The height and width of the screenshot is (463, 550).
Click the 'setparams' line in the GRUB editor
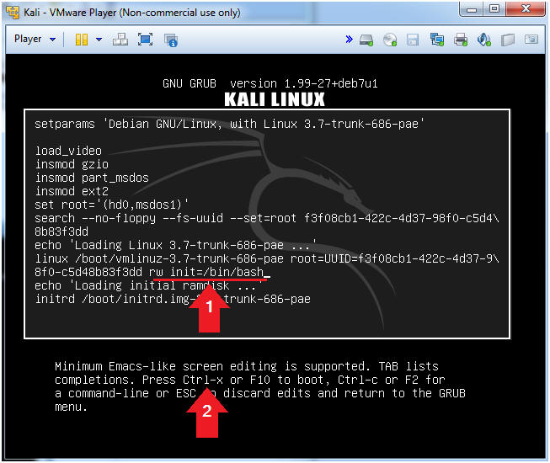point(229,124)
